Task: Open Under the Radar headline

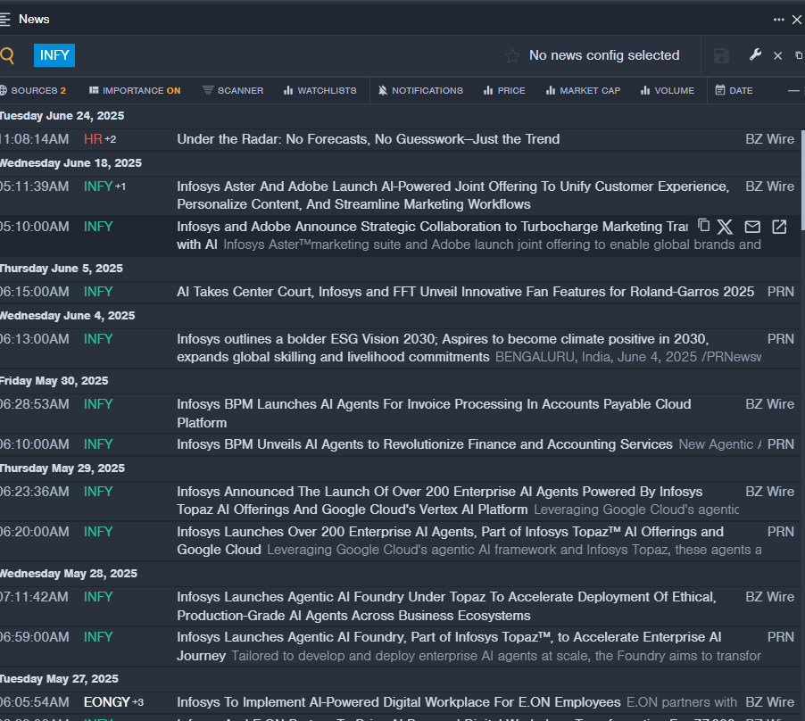Action: tap(368, 139)
